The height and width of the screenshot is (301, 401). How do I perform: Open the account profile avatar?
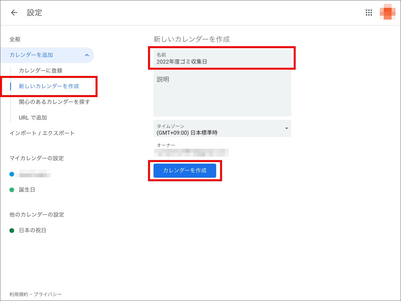point(387,12)
